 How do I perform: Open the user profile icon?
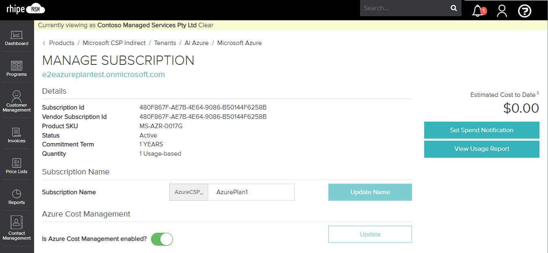(x=502, y=11)
